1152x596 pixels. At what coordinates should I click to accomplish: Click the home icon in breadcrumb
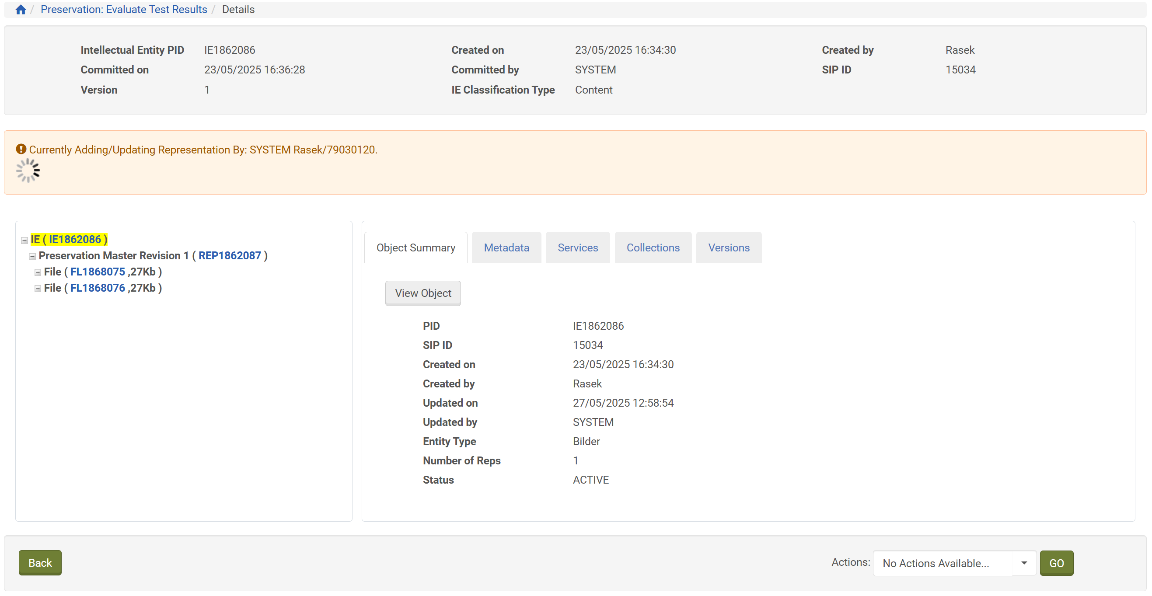pyautogui.click(x=21, y=9)
